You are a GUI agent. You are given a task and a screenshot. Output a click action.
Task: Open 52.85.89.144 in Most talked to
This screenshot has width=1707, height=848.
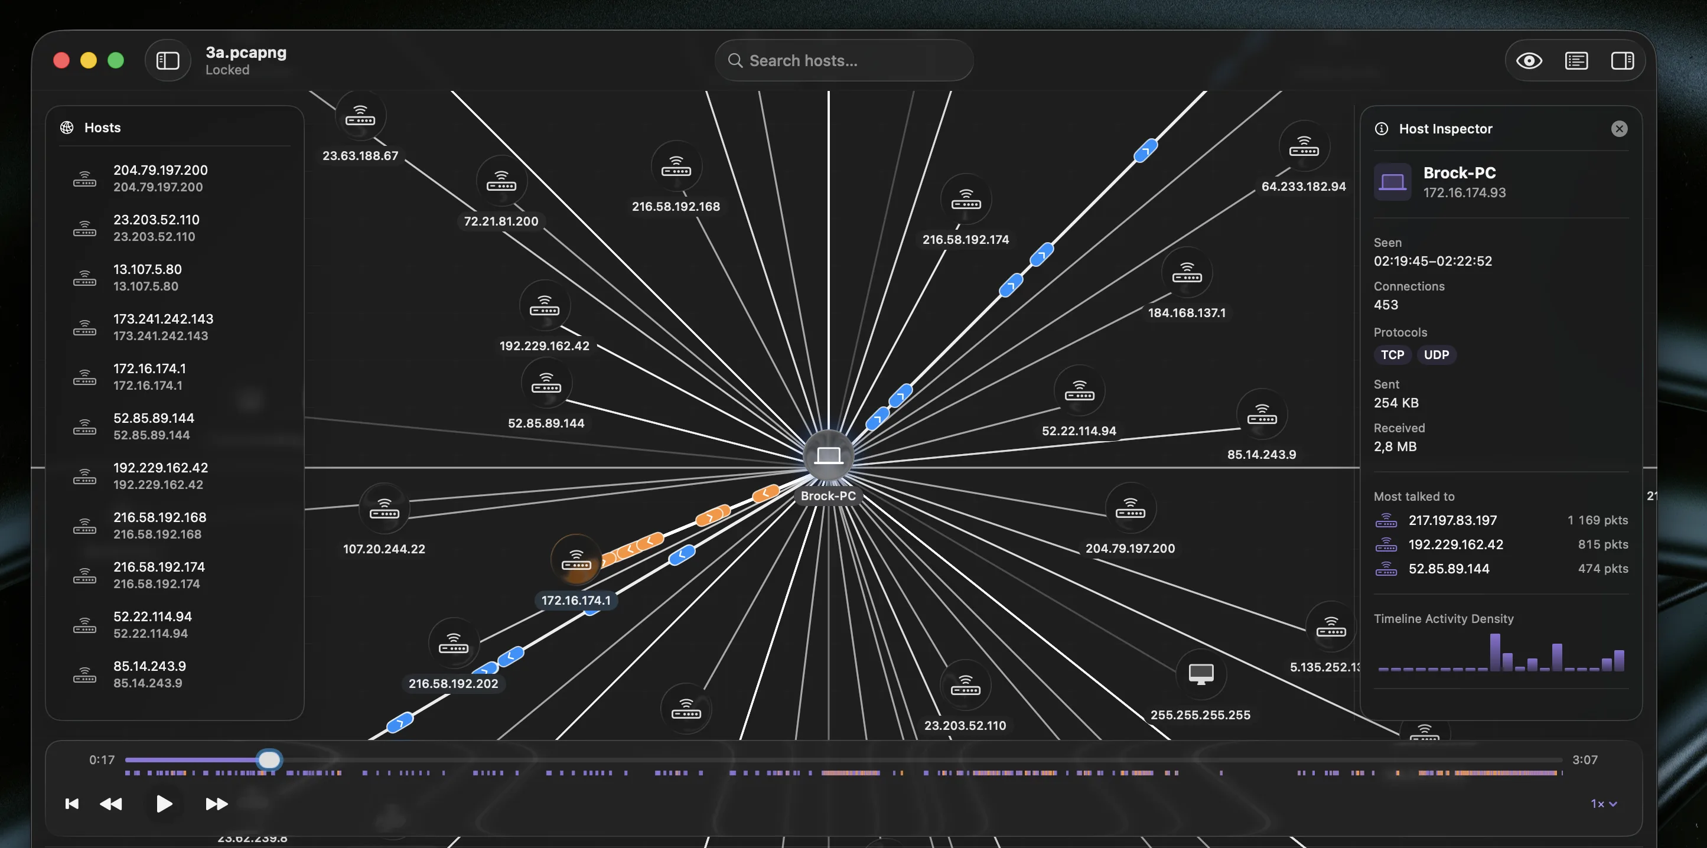pyautogui.click(x=1501, y=569)
